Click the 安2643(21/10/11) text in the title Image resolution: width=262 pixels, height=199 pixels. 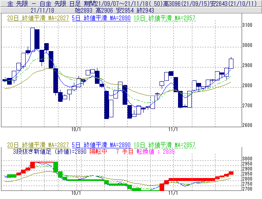233,3
